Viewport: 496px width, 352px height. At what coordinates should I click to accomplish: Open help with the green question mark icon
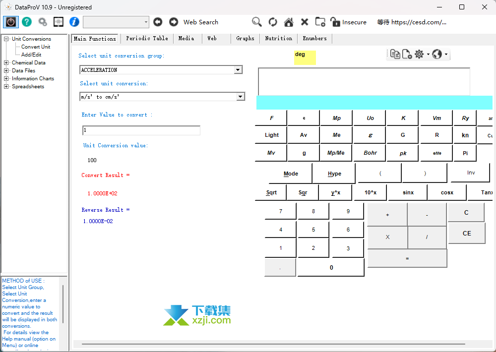click(x=27, y=22)
